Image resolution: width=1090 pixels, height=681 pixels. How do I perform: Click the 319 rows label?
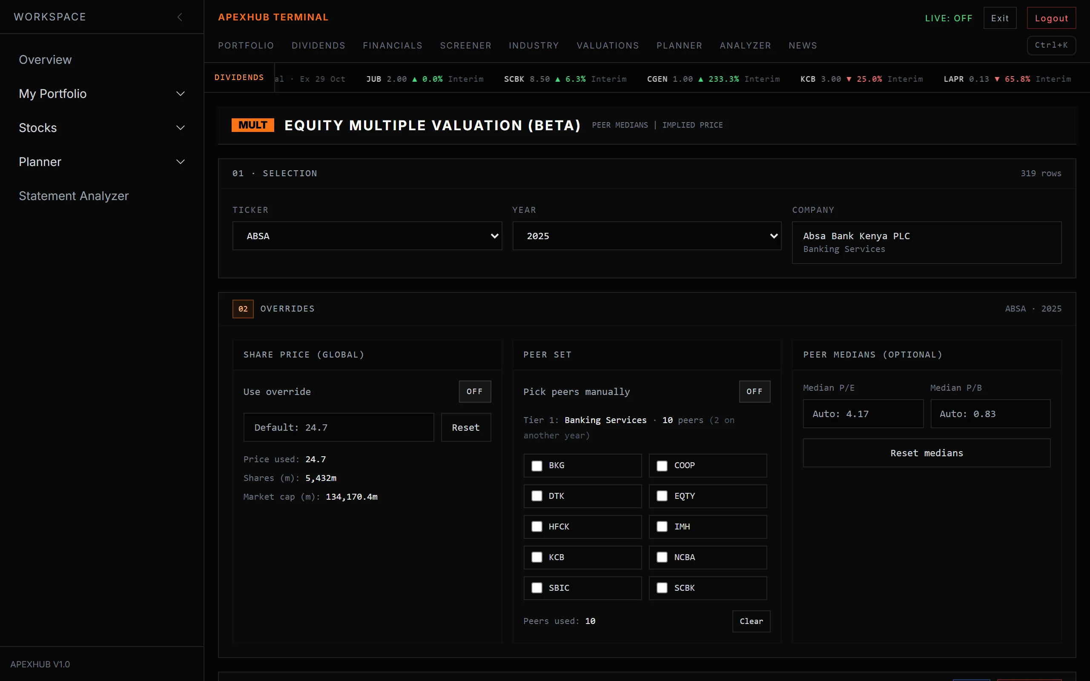tap(1041, 173)
